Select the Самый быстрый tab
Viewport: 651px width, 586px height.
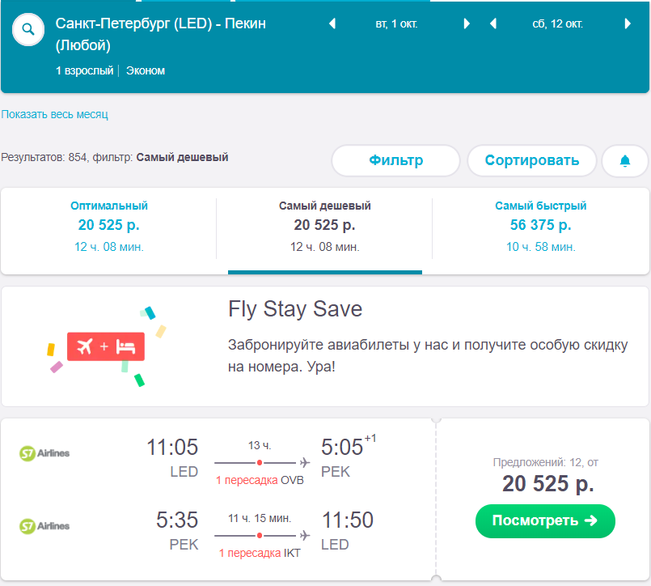(x=540, y=226)
